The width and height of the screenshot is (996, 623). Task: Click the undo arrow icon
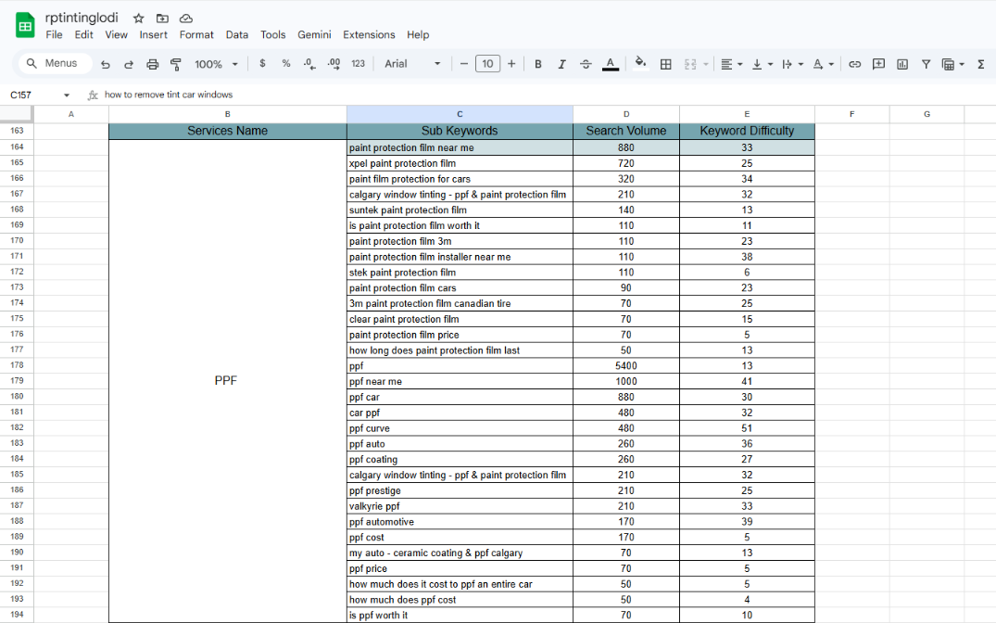(x=106, y=64)
